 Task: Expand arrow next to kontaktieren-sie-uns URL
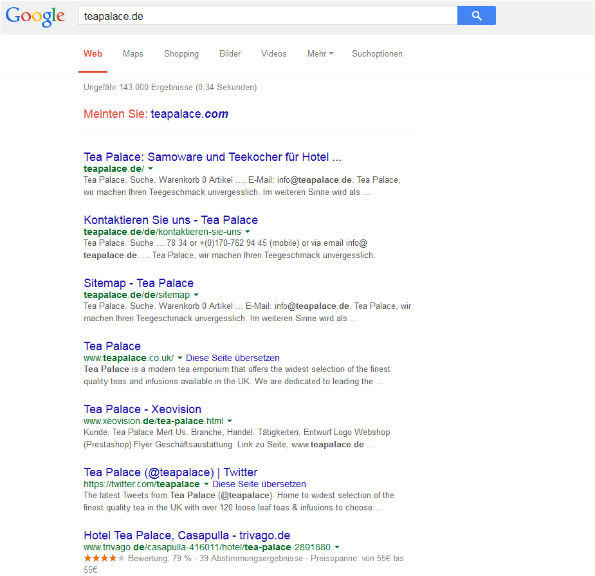[248, 232]
